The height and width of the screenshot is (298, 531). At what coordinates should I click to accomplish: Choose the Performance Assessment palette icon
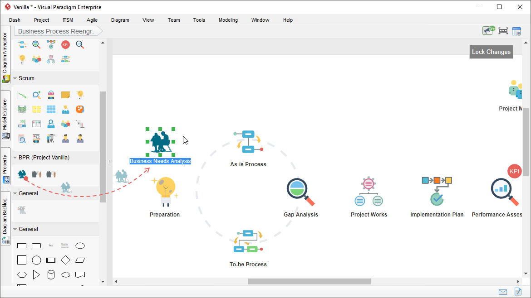point(80,44)
